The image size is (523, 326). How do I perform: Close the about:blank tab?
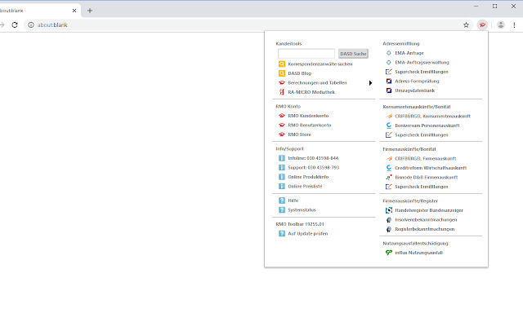pos(74,11)
